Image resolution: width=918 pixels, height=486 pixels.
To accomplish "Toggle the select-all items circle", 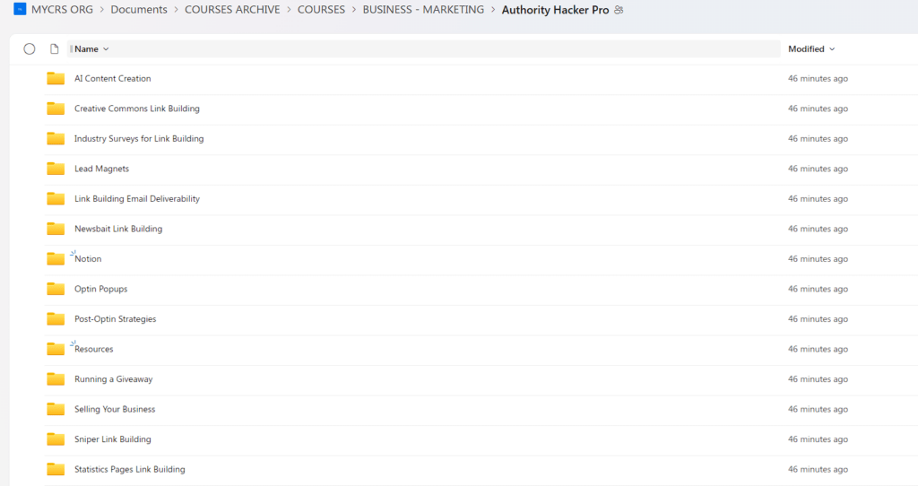I will pyautogui.click(x=30, y=49).
